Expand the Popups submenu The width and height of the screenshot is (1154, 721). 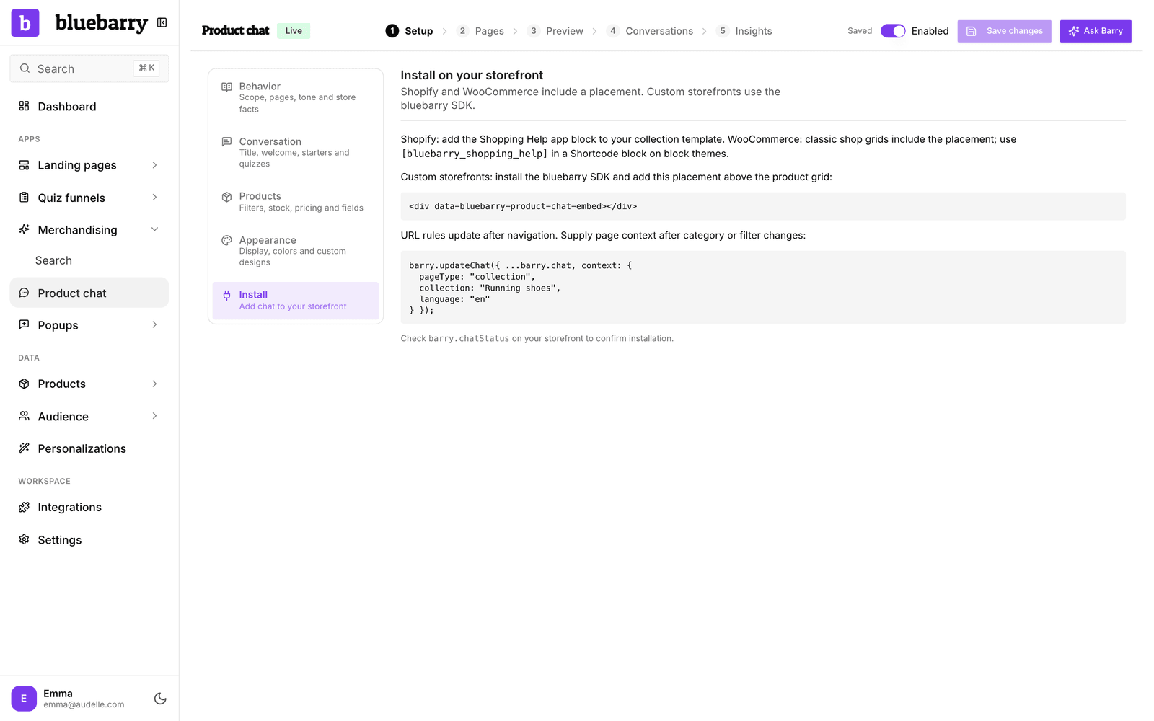[x=154, y=324]
